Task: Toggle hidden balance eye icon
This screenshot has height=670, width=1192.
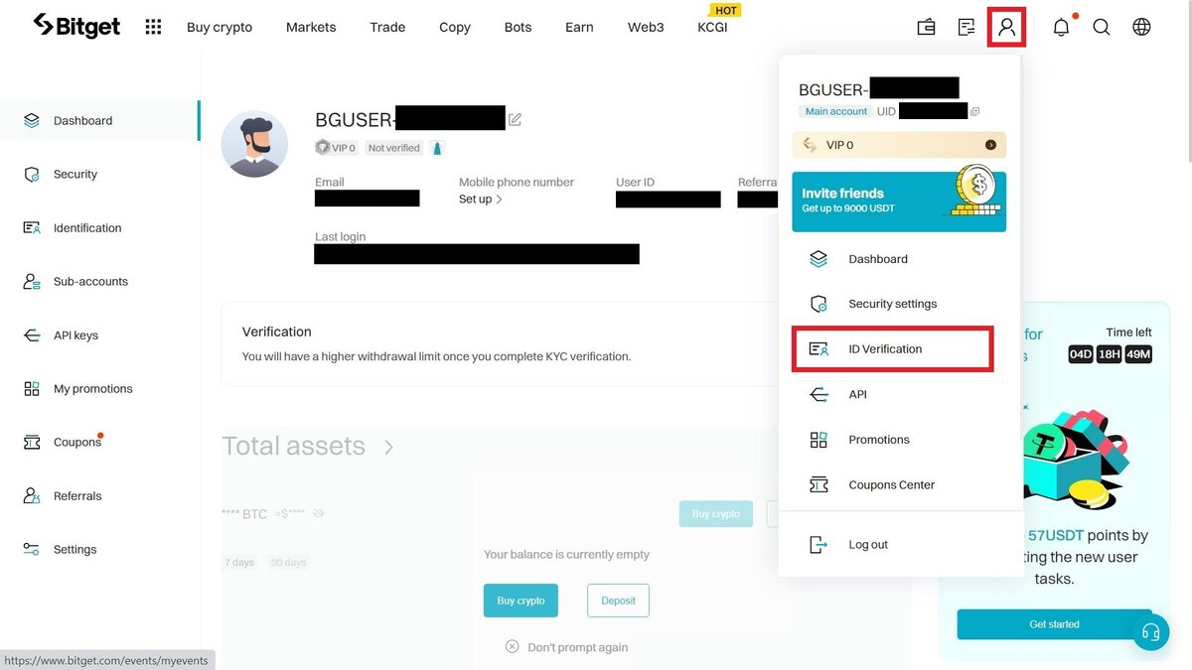Action: [x=319, y=514]
